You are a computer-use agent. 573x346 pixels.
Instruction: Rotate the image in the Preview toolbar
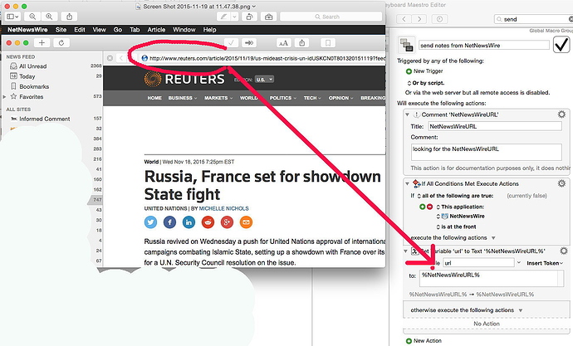(249, 17)
